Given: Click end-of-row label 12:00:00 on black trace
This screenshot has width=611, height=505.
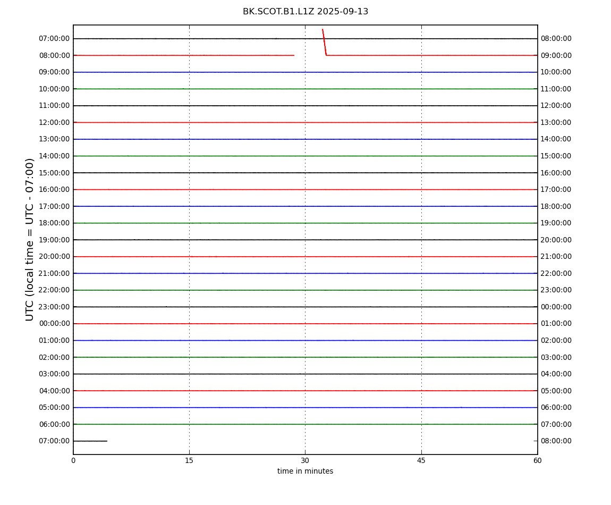Looking at the screenshot, I should pos(556,106).
